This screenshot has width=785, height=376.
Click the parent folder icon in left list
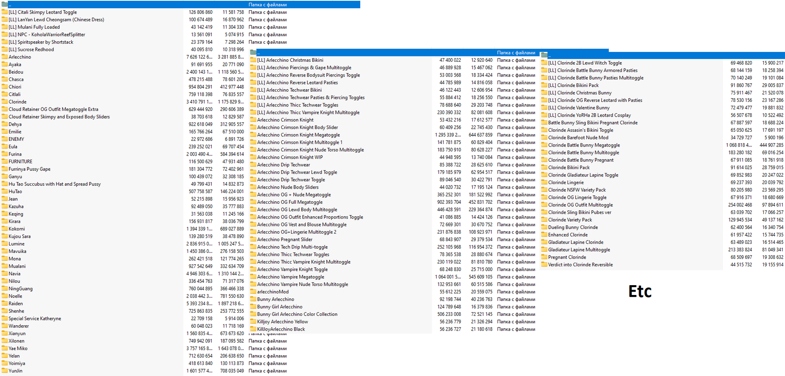4,5
